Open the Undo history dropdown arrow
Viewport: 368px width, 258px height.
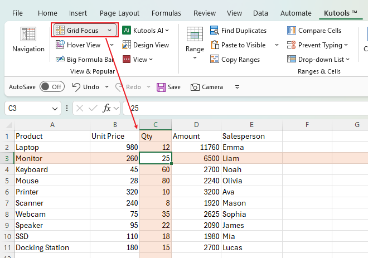[107, 87]
